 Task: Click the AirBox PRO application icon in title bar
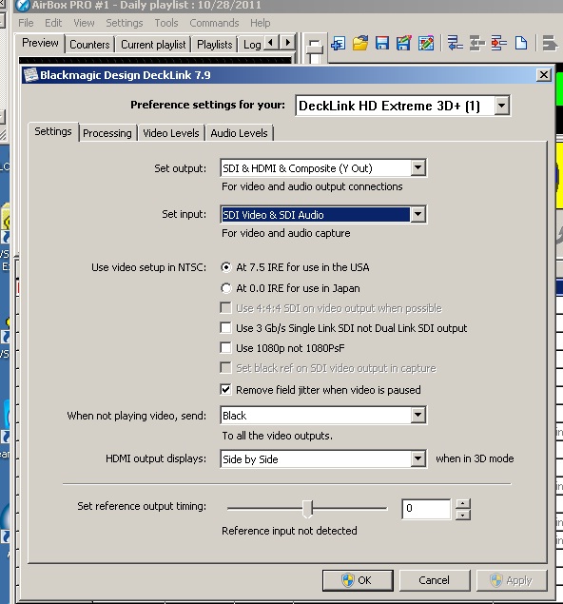[23, 6]
